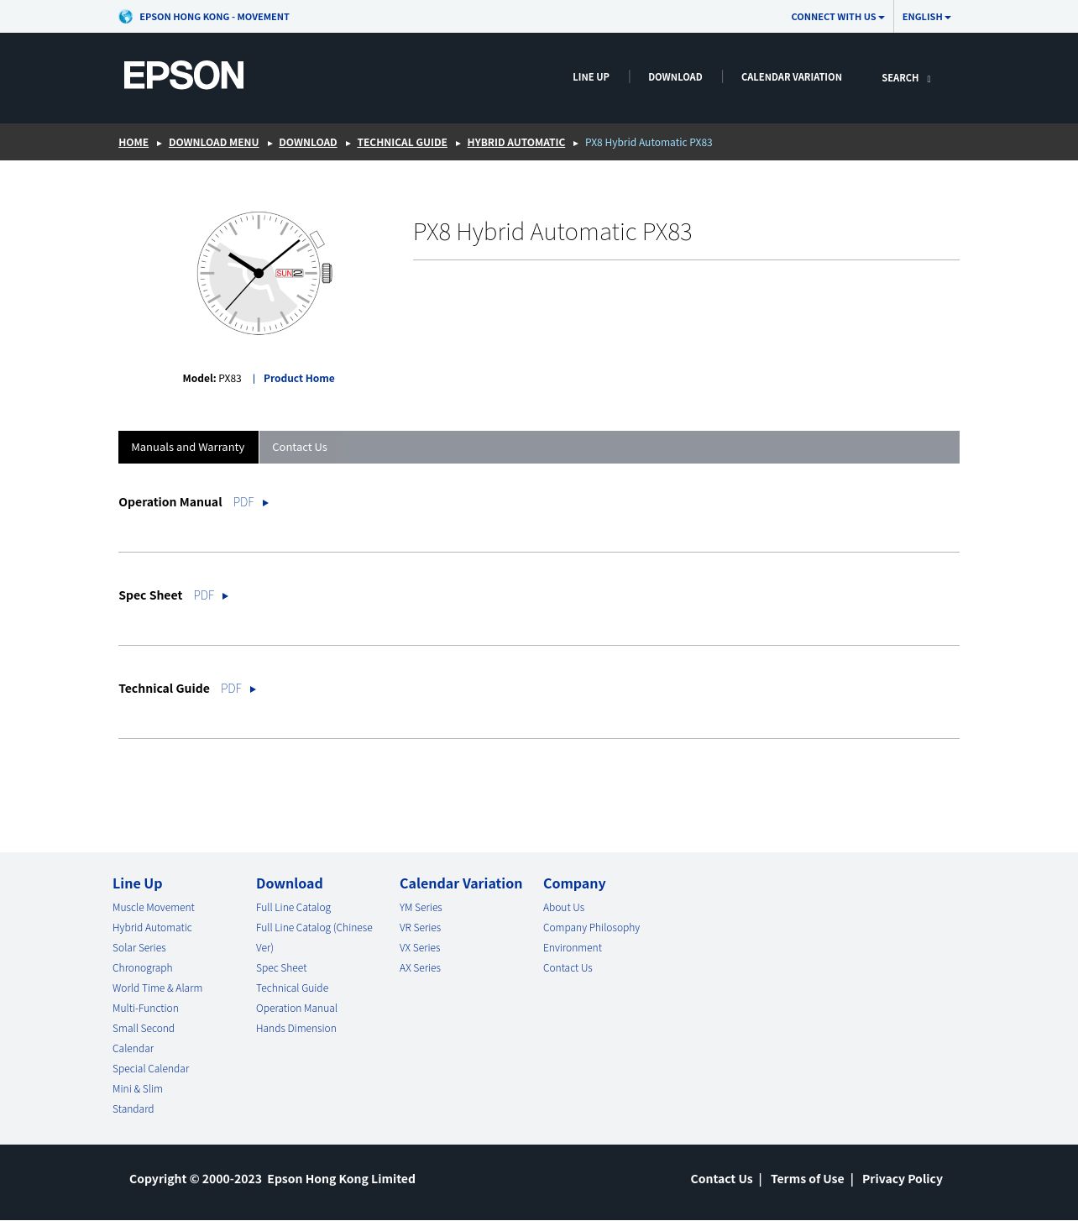1078x1221 pixels.
Task: Open VX Series link
Action: coord(420,948)
